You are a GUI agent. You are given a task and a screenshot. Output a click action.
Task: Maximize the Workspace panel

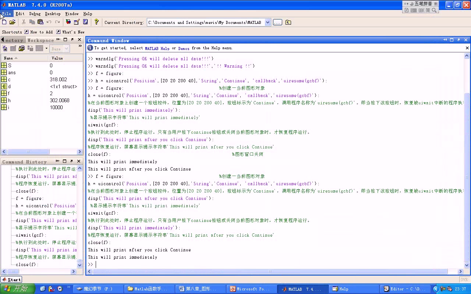tap(65, 39)
